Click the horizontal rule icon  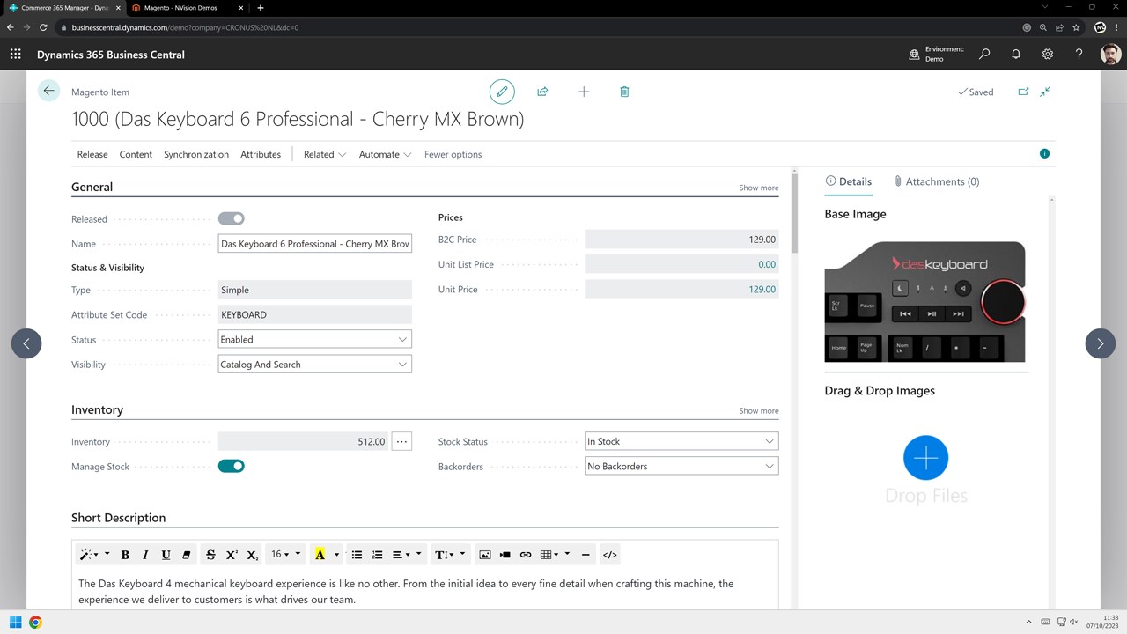[x=586, y=555]
